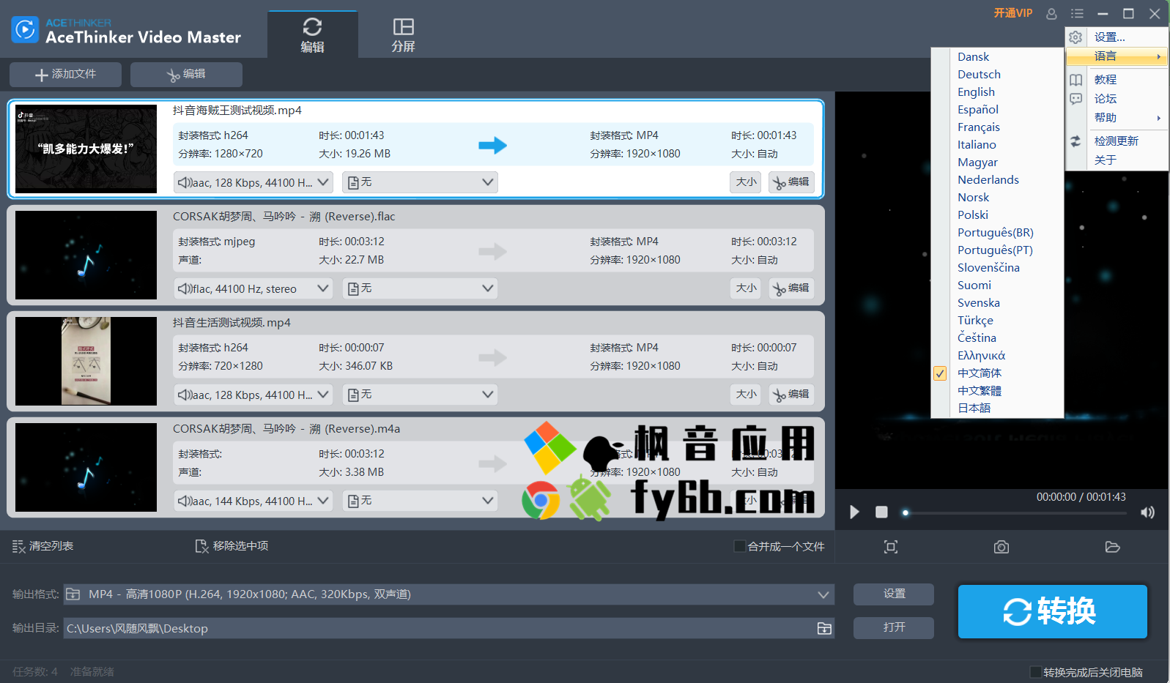
Task: Open audio track dropdown for 抖音海贼王测试视频.mp4
Action: point(253,182)
